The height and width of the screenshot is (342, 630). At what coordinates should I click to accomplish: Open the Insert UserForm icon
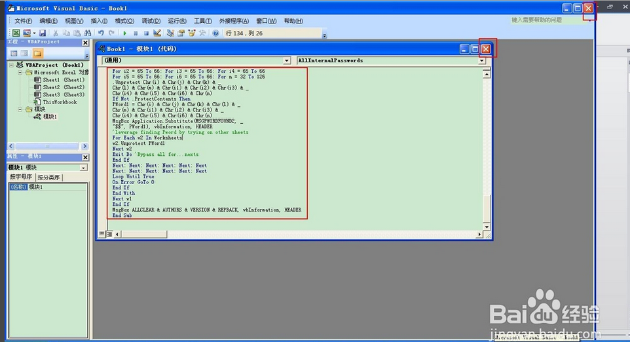coord(26,33)
